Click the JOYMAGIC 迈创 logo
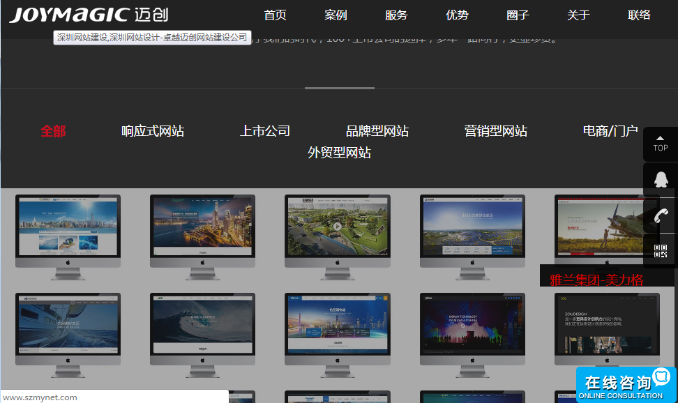 [x=89, y=15]
